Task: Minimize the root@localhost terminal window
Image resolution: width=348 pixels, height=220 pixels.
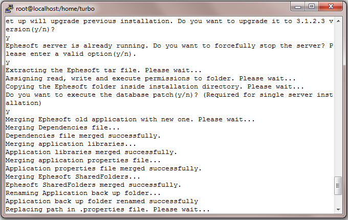Action: 298,7
